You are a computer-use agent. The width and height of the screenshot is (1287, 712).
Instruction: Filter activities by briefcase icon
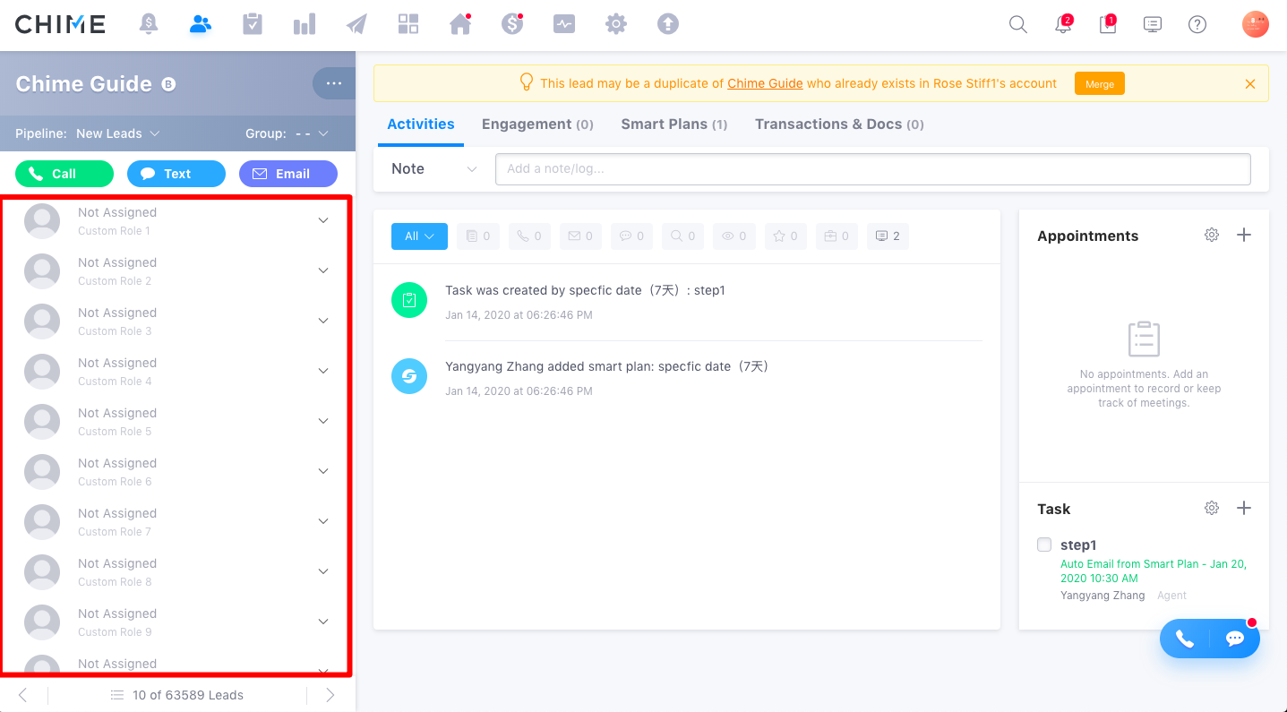click(x=837, y=236)
